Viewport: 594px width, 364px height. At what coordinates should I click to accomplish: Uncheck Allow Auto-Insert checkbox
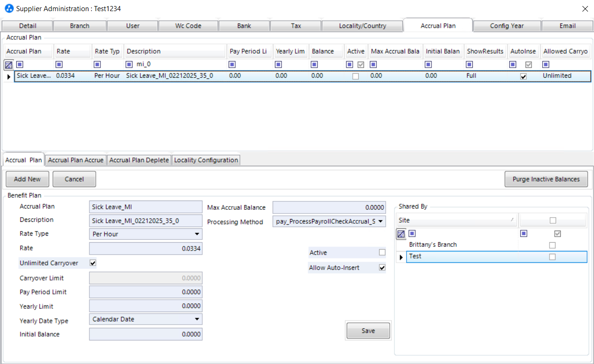click(x=382, y=267)
